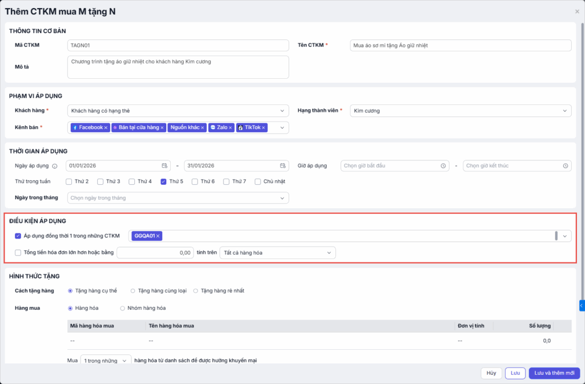Remove the Zalo sales channel tag

231,128
